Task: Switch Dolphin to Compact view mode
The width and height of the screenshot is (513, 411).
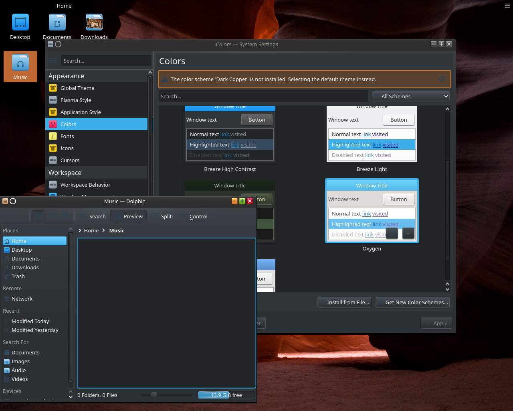Action: click(x=52, y=216)
